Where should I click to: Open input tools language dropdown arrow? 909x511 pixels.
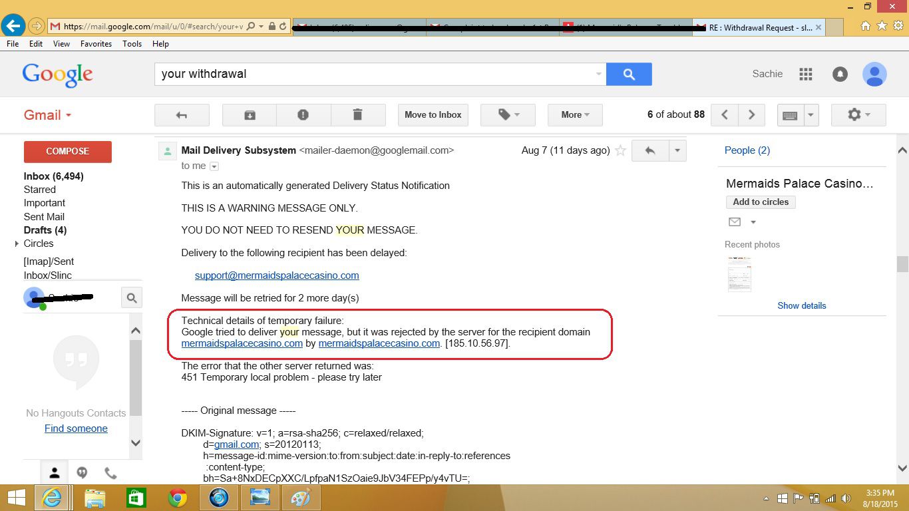pos(811,114)
